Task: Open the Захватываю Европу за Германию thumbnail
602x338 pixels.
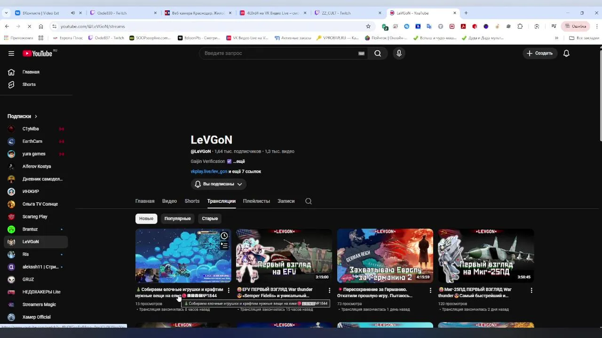Action: pos(385,256)
